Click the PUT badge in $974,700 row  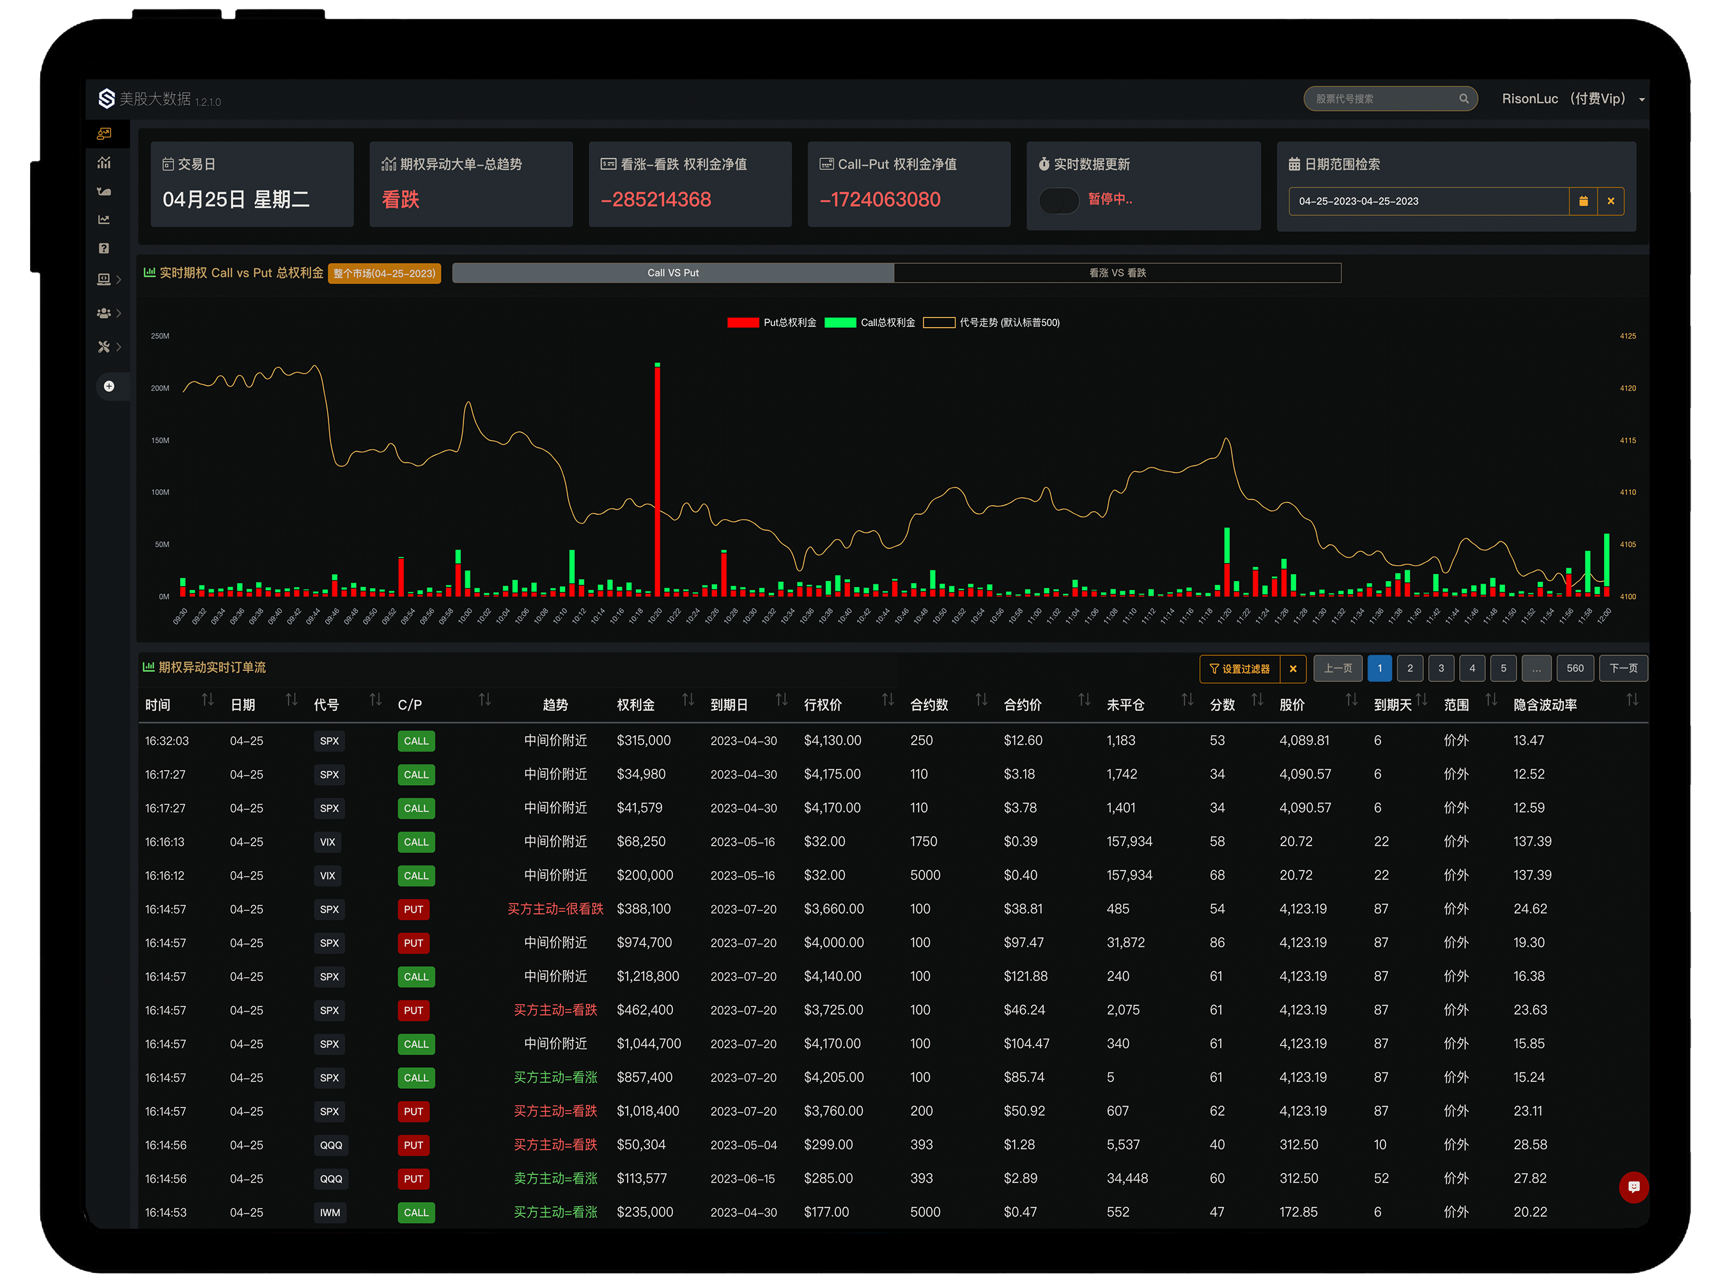414,943
